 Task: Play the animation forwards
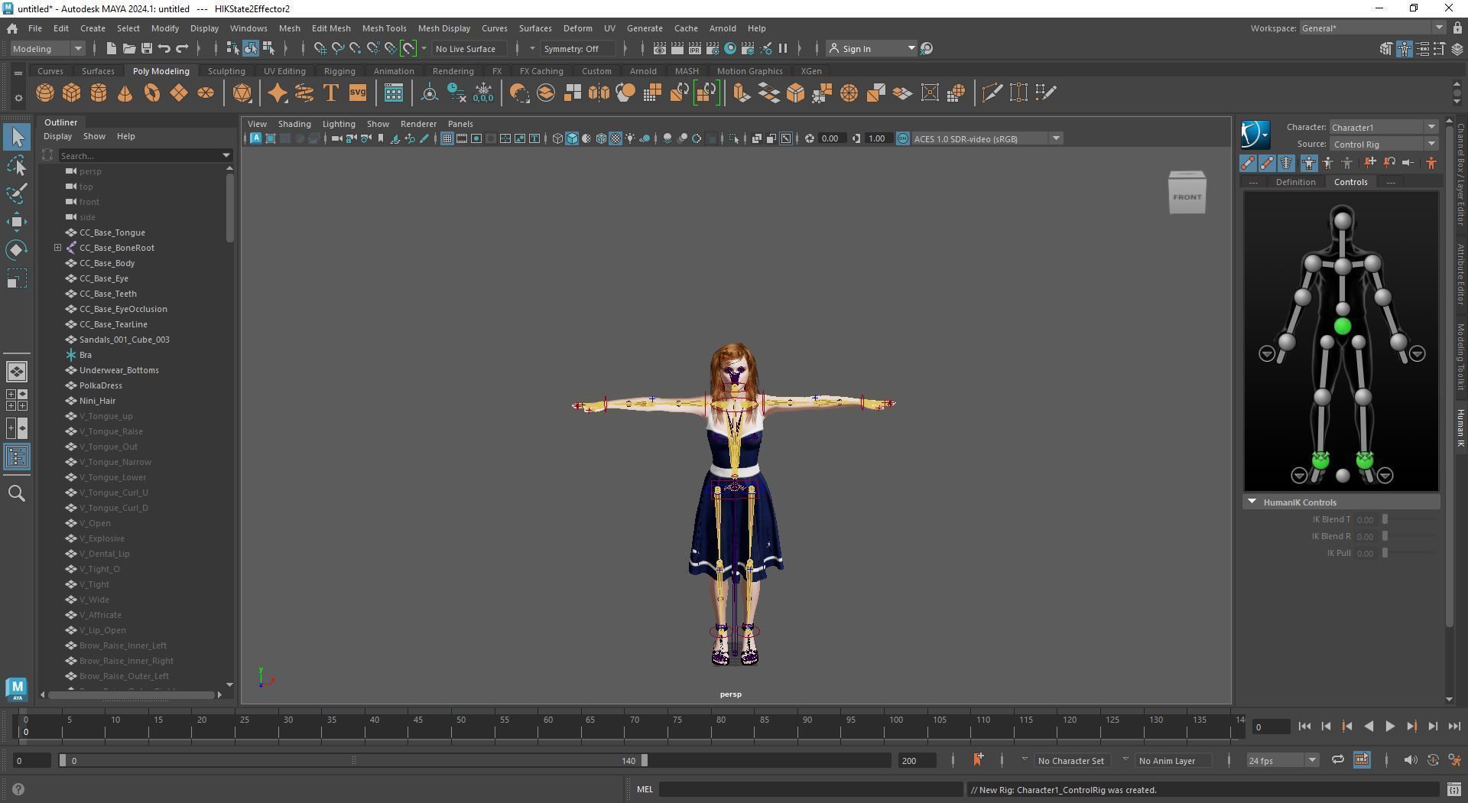(1390, 727)
